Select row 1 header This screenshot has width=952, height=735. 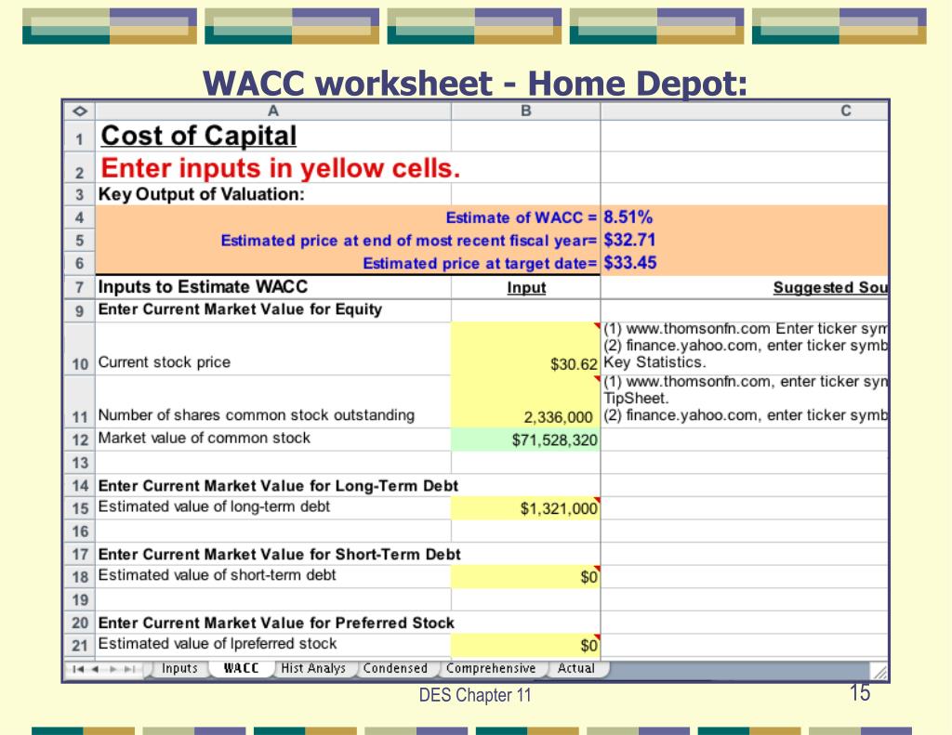[80, 138]
